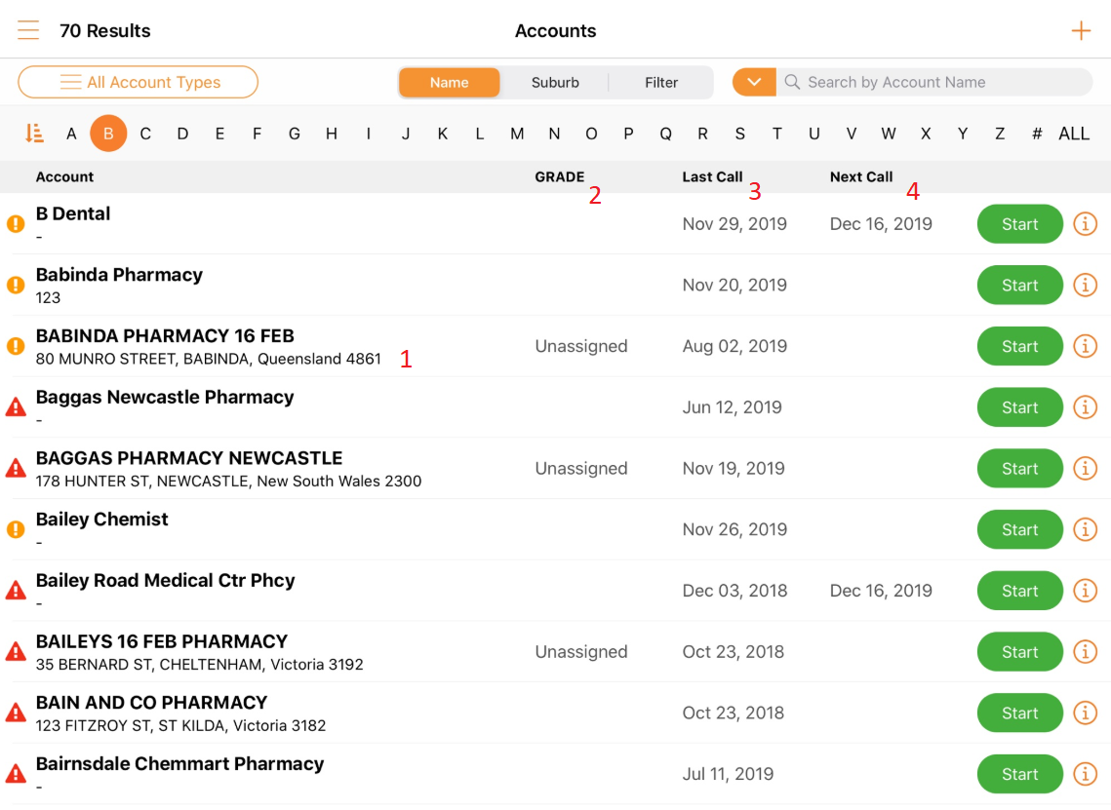Filter accounts by letter Z
This screenshot has height=810, width=1111.
[1000, 134]
